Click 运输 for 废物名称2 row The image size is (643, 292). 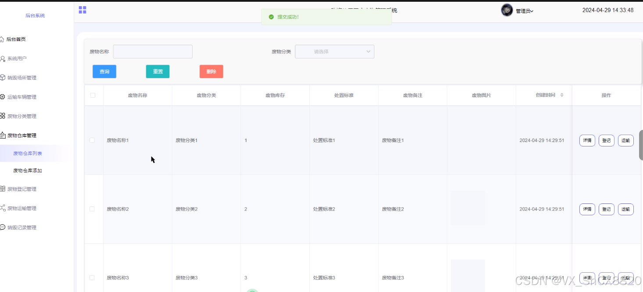point(626,209)
